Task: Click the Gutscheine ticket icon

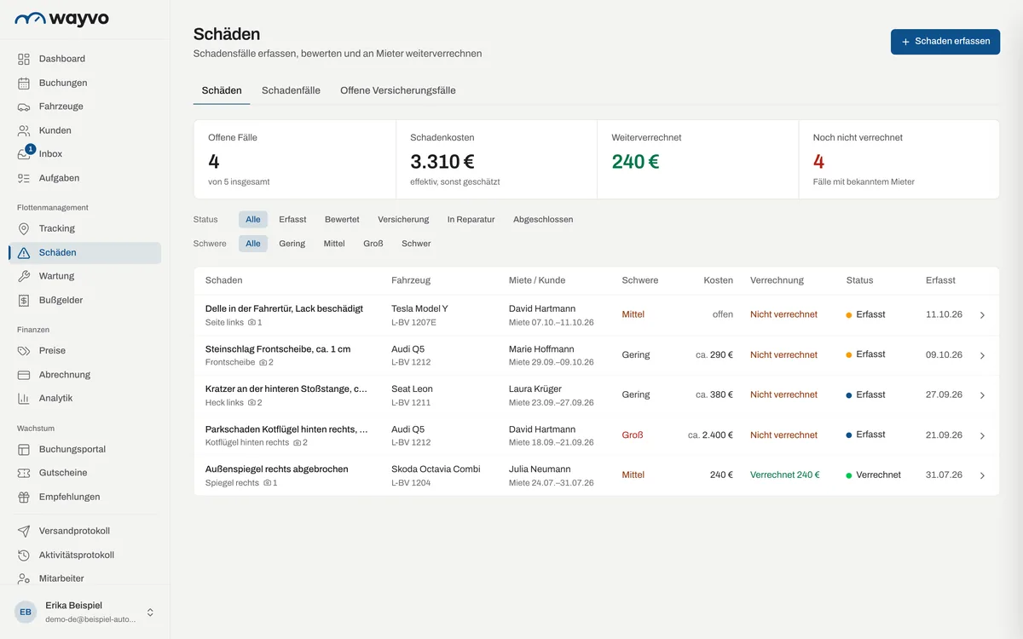Action: (24, 473)
